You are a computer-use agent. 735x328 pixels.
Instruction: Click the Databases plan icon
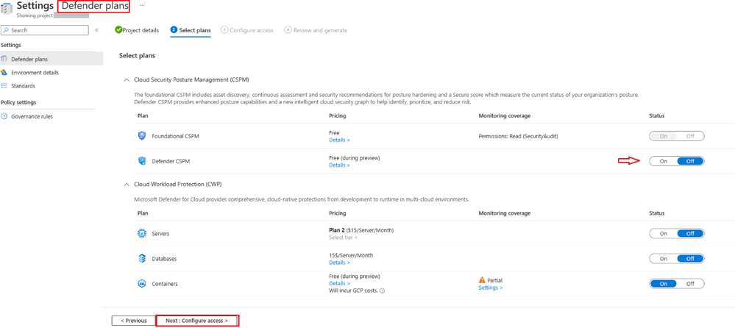(x=142, y=259)
